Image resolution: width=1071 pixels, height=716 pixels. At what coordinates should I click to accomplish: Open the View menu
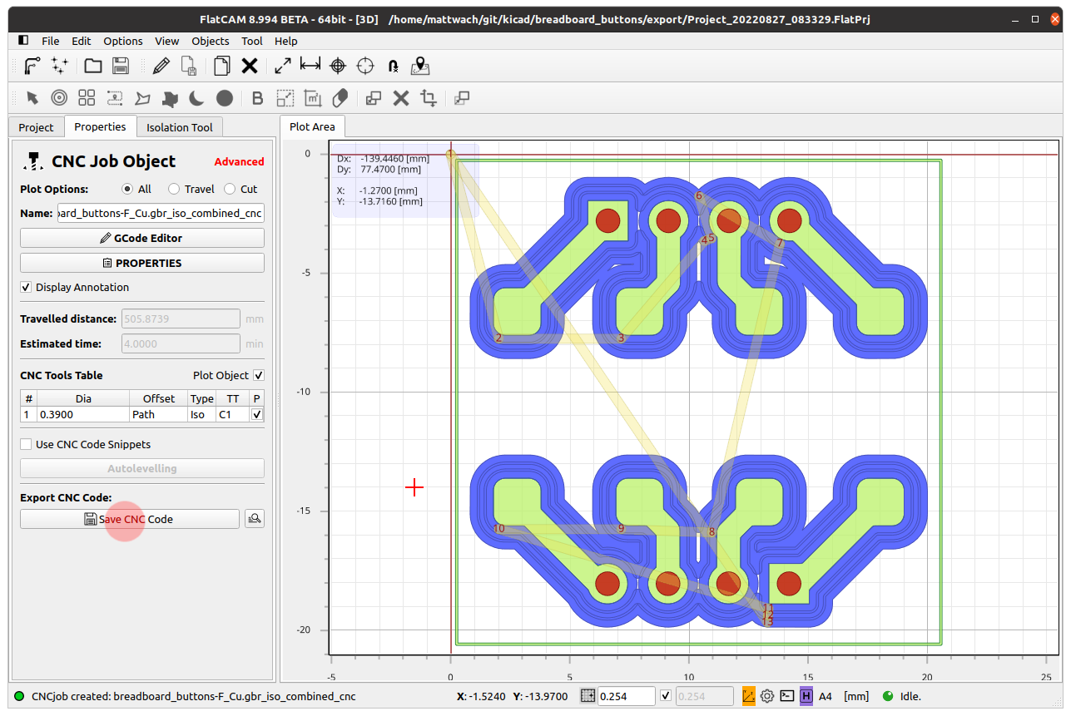pos(167,41)
